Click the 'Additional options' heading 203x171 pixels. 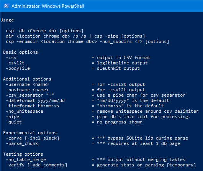[27, 79]
